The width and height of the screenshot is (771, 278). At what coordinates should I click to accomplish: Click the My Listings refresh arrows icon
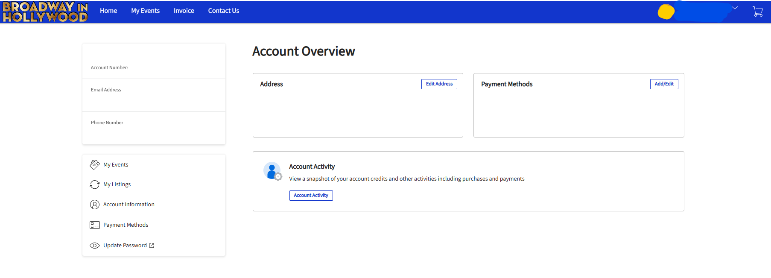(94, 184)
